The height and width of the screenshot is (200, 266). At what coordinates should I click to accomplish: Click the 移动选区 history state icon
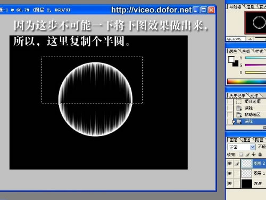click(239, 115)
